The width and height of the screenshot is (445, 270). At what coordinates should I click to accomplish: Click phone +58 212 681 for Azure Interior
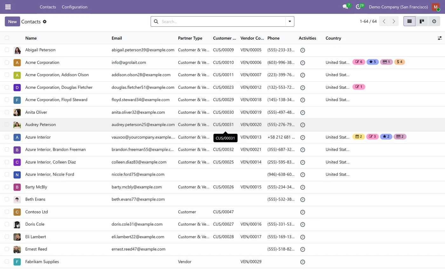pyautogui.click(x=281, y=137)
